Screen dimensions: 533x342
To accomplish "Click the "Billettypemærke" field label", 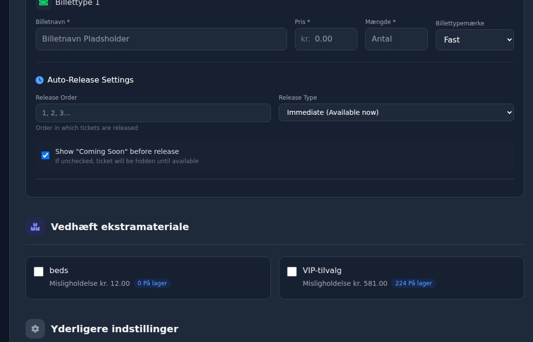I will tap(460, 23).
